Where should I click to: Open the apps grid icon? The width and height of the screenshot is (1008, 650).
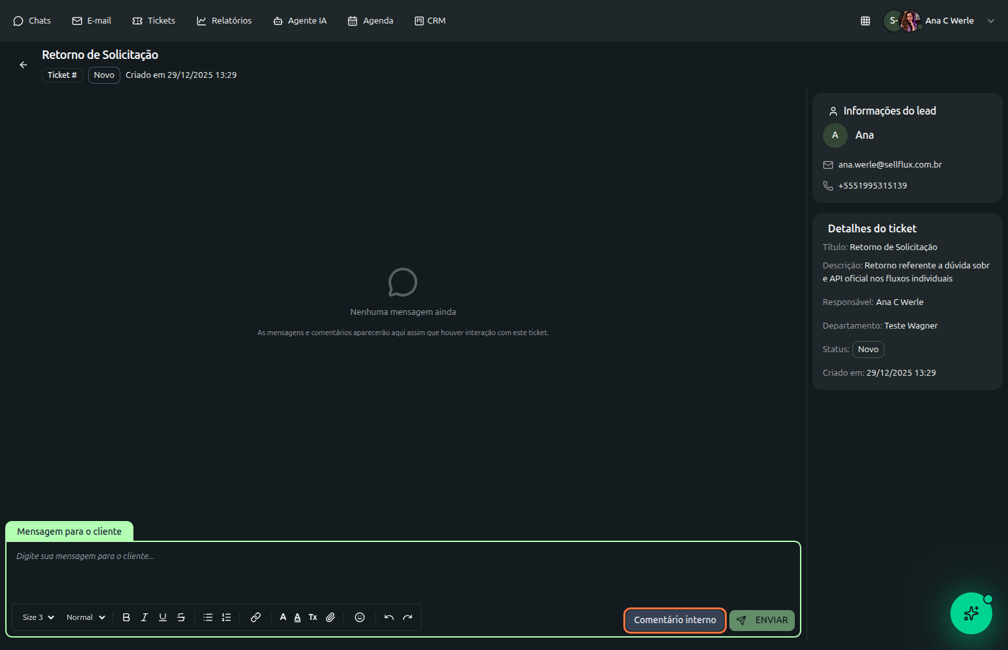[x=865, y=21]
